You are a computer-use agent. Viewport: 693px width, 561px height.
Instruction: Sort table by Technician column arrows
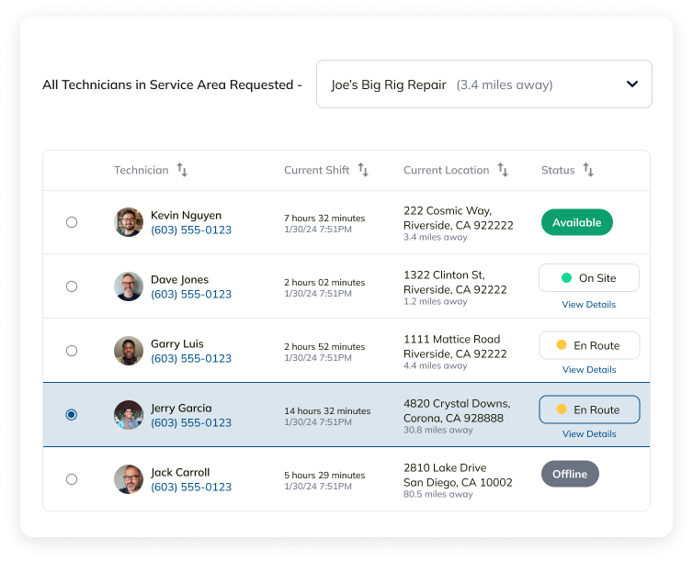[x=182, y=170]
